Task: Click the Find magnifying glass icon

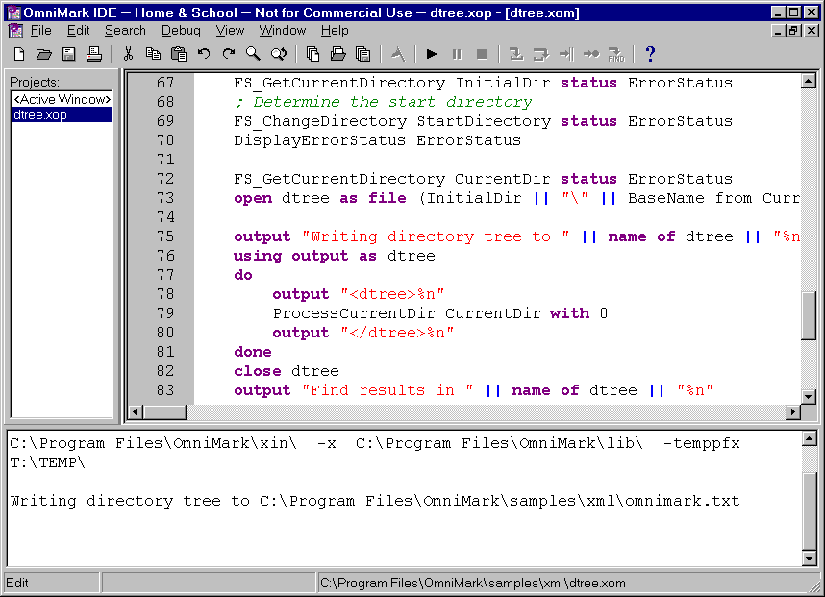Action: 253,54
